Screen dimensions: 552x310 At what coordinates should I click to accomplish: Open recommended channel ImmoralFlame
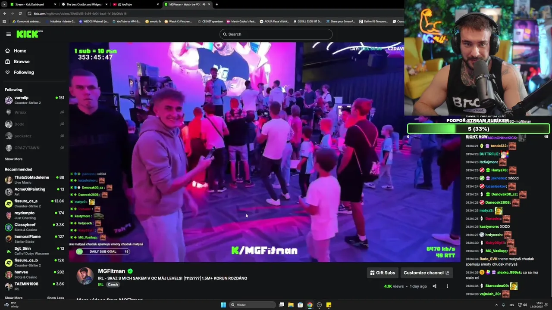coord(34,239)
